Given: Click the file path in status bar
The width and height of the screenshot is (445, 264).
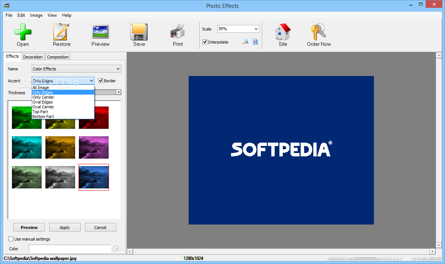Looking at the screenshot, I should point(40,258).
